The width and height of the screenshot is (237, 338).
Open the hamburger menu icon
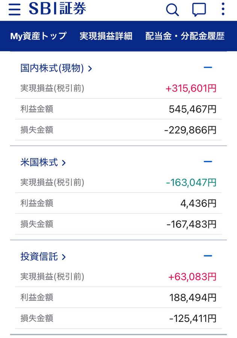click(x=14, y=9)
